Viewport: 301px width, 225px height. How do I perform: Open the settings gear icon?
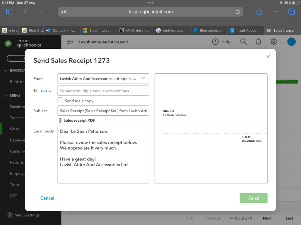tap(274, 42)
